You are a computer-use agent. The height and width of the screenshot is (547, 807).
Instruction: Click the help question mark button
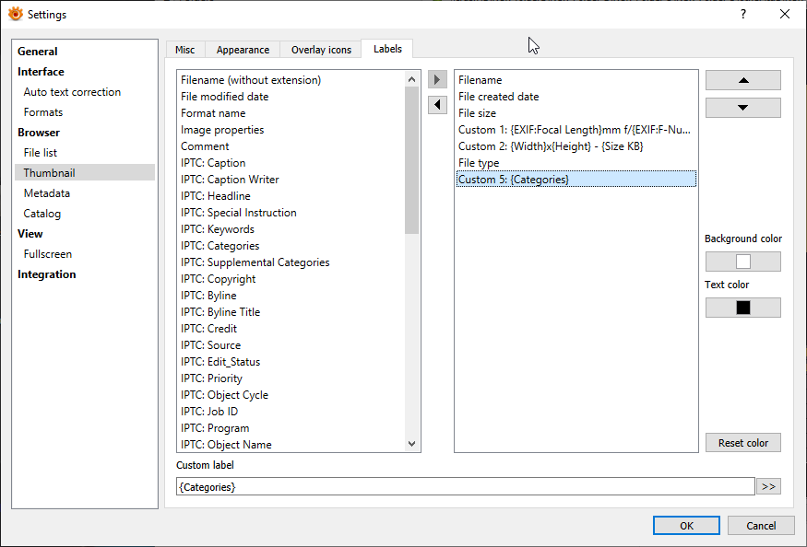click(x=743, y=14)
